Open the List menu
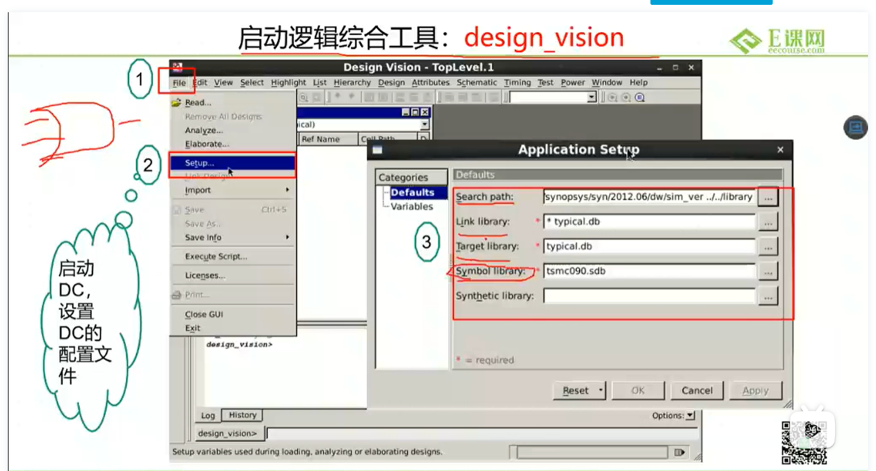This screenshot has height=471, width=876. point(320,82)
